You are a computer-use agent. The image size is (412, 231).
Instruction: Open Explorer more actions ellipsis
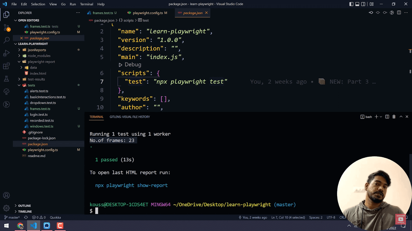tap(78, 13)
